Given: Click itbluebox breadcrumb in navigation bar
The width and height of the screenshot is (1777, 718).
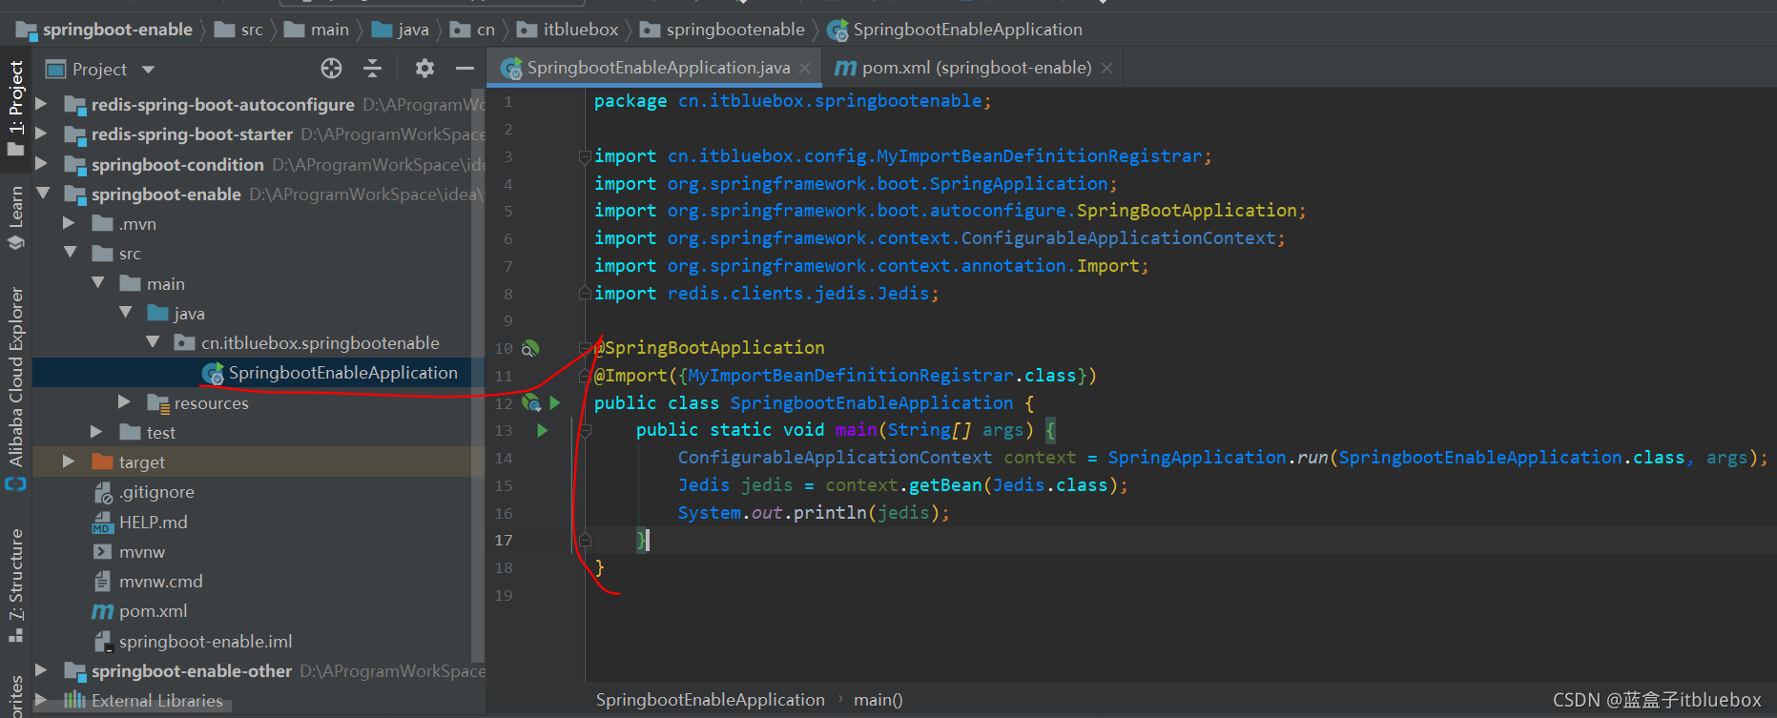Looking at the screenshot, I should [x=568, y=30].
